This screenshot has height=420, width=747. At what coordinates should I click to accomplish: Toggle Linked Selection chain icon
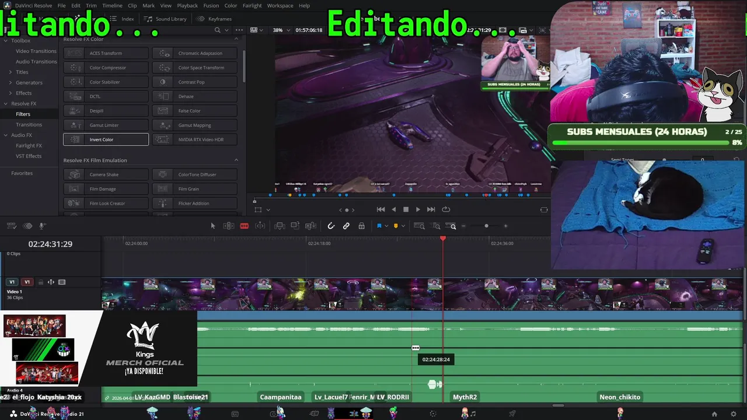tap(346, 226)
